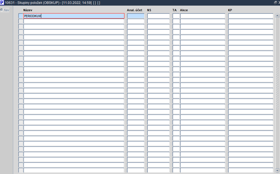Image resolution: width=280 pixels, height=174 pixels.
Task: Click the NS column header
Action: [149, 10]
